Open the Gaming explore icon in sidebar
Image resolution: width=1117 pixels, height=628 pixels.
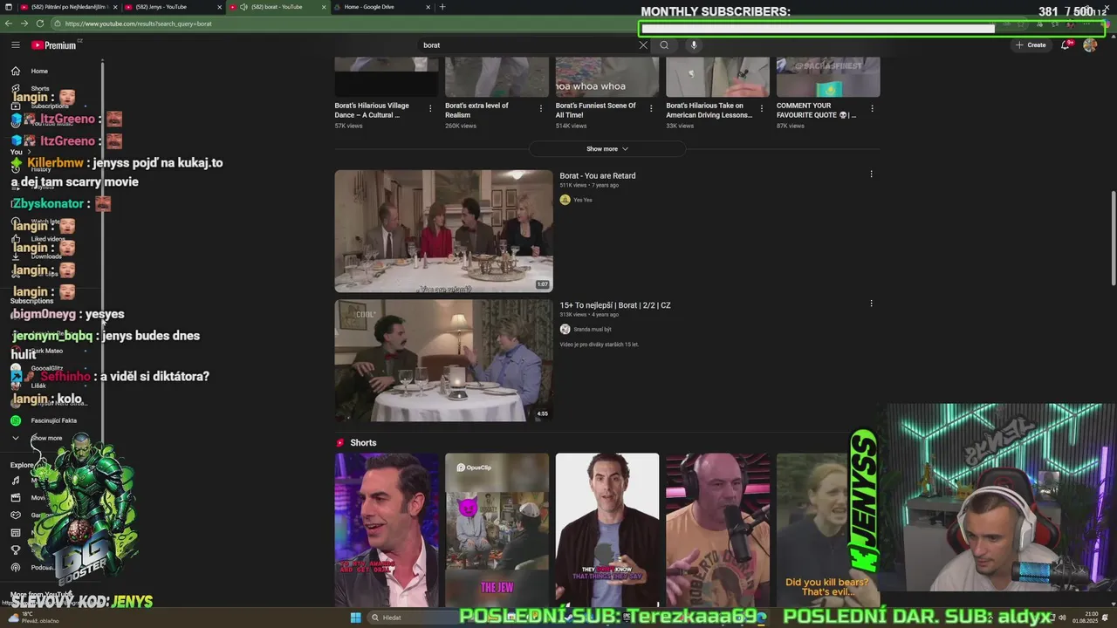(15, 515)
